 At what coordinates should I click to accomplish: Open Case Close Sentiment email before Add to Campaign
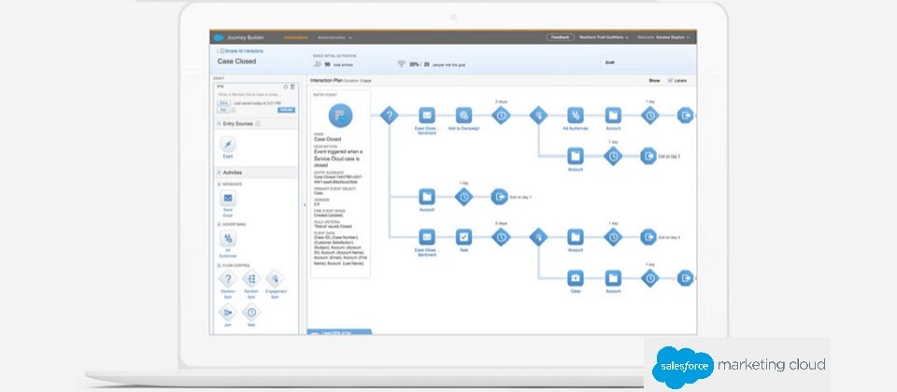[x=427, y=116]
